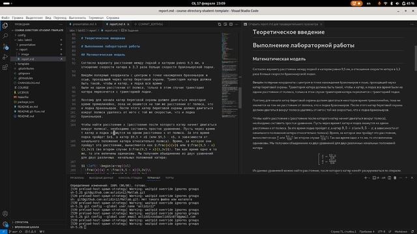Open the Справка menu
Viewport: 417px width, 234px height.
[113, 18]
